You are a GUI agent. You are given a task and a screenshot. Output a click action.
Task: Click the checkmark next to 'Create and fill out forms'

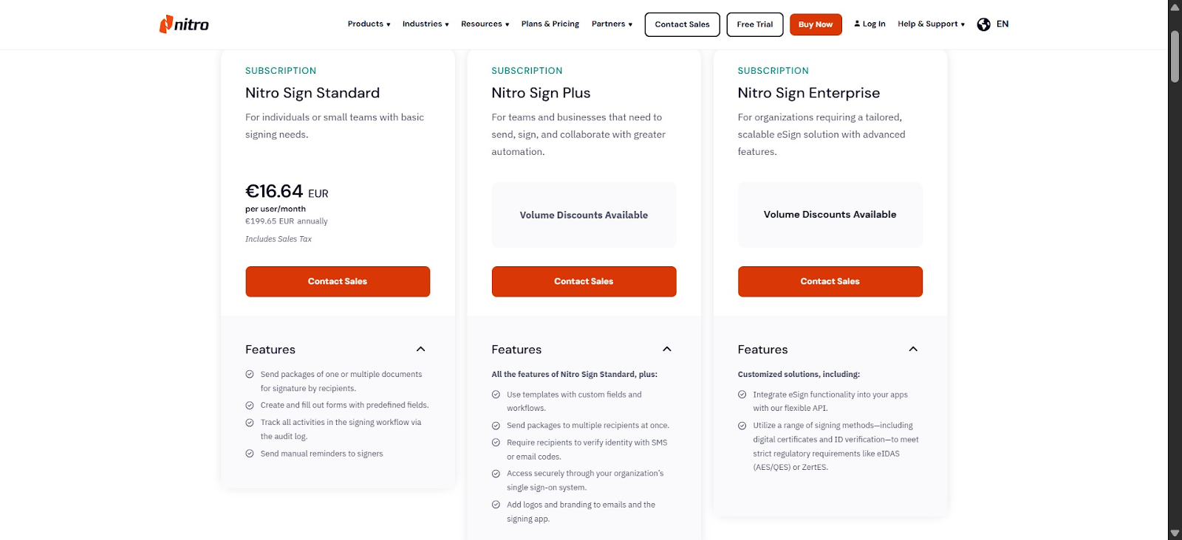249,404
